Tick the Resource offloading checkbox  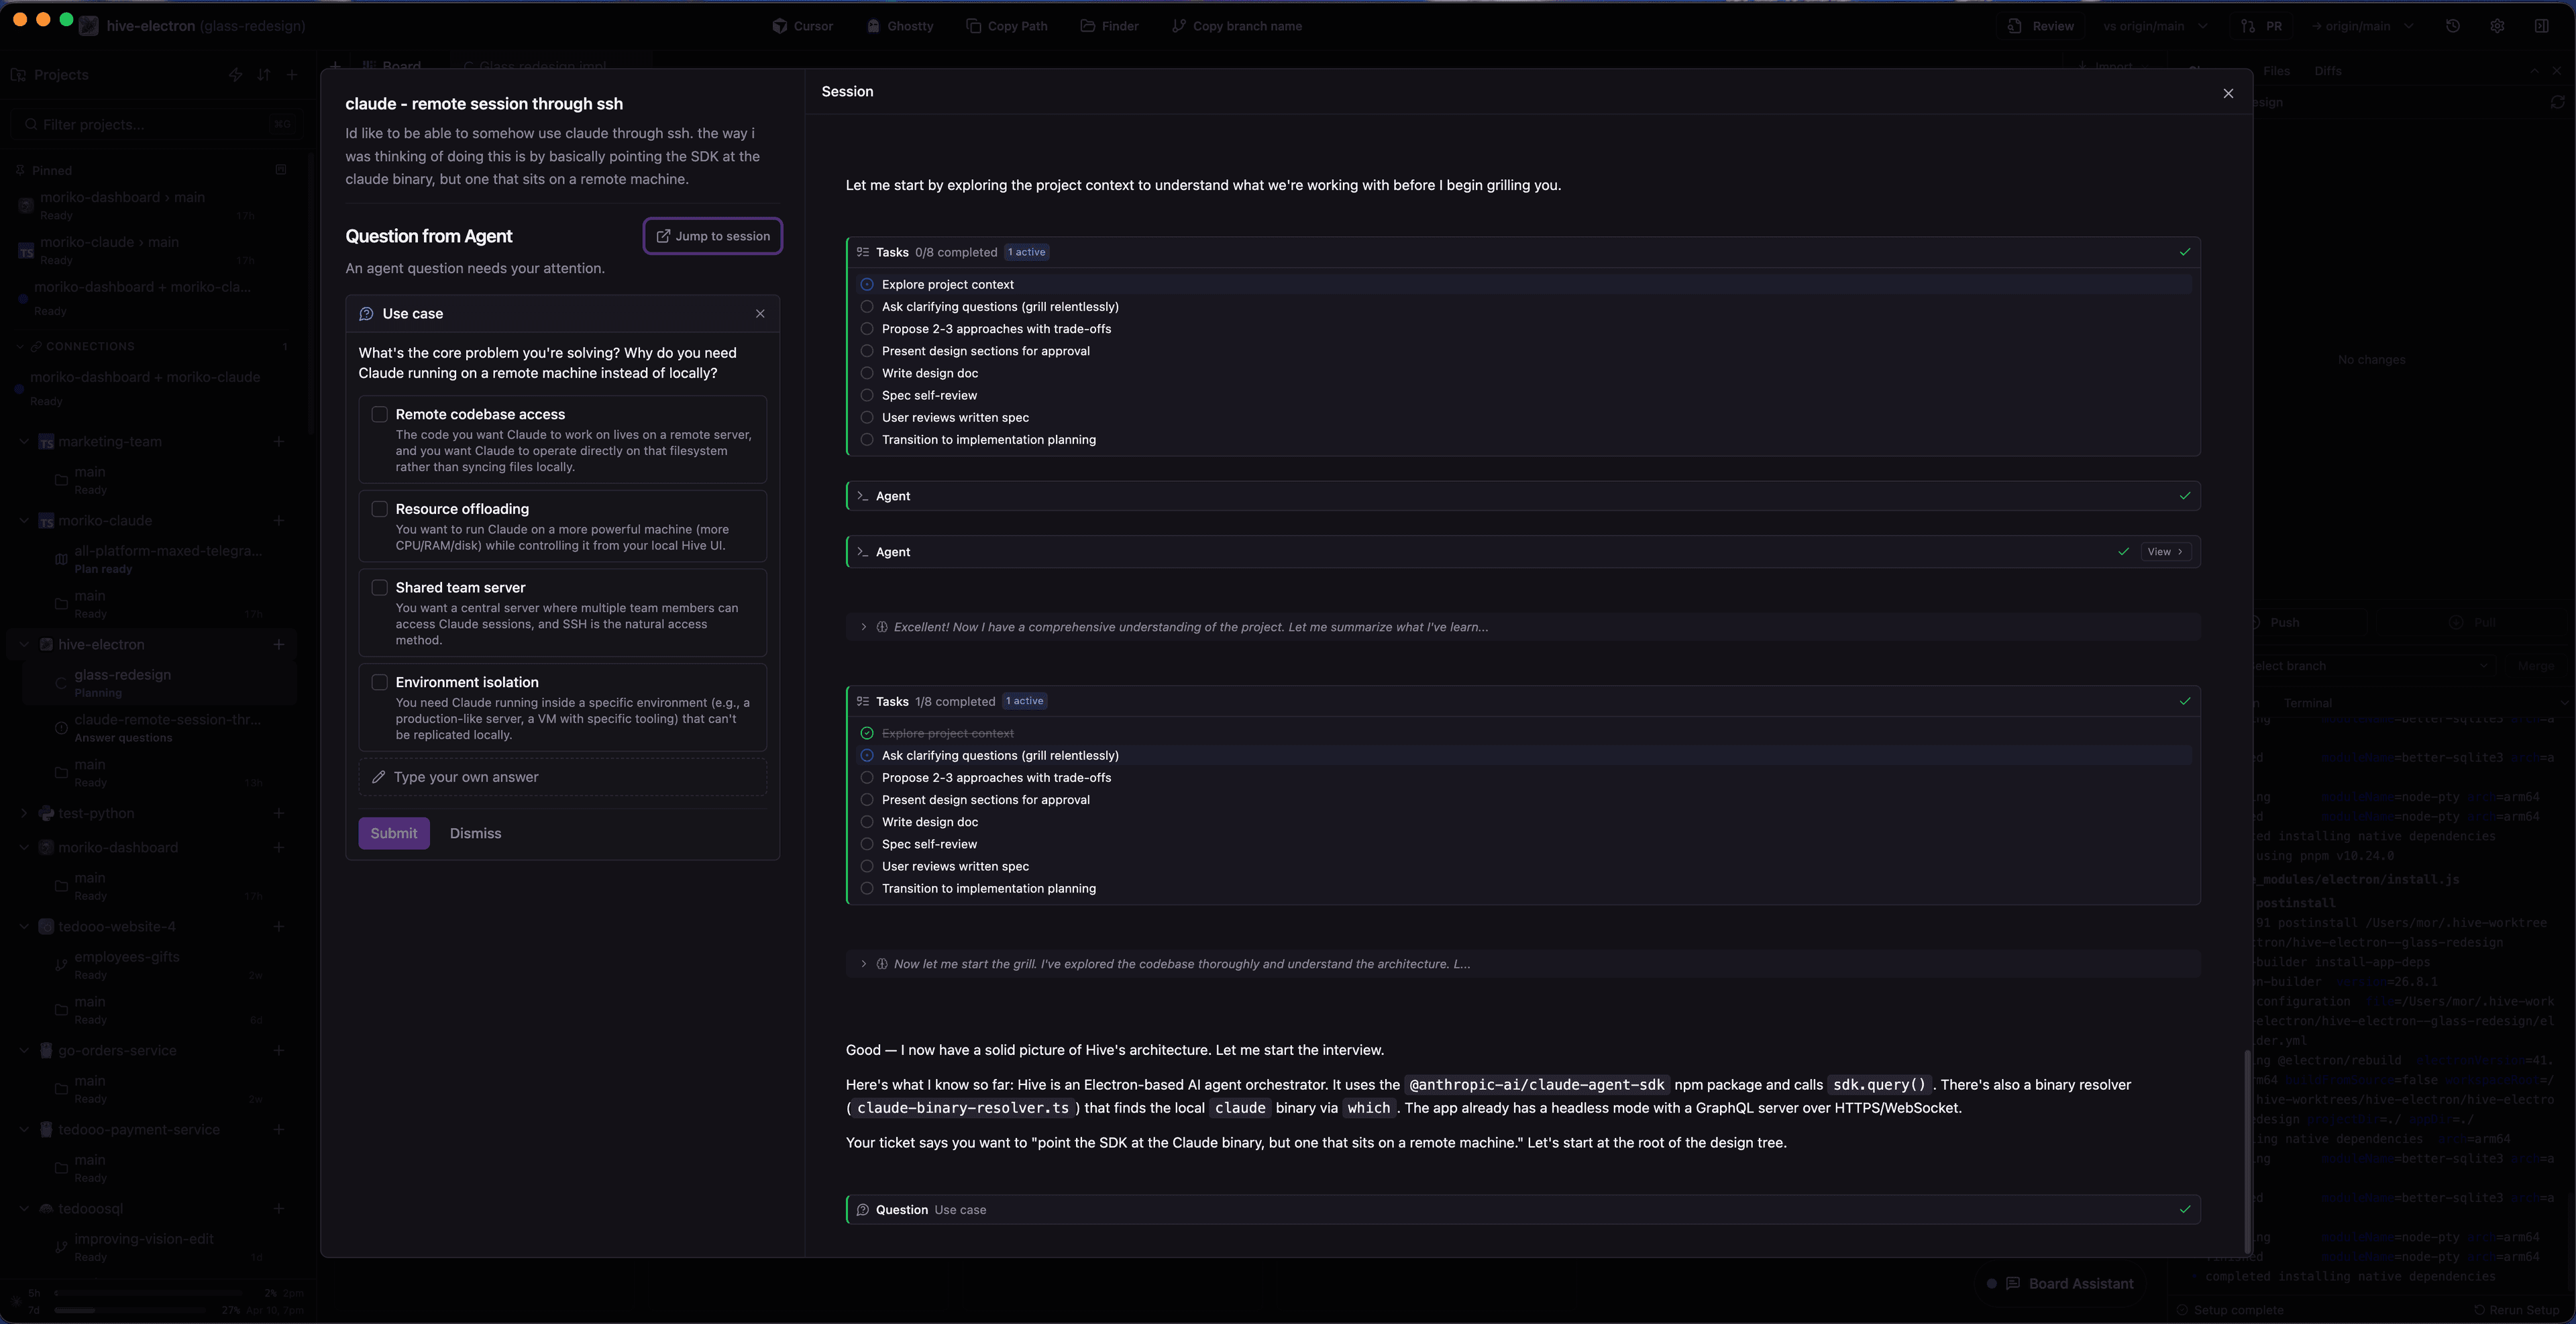coord(380,509)
